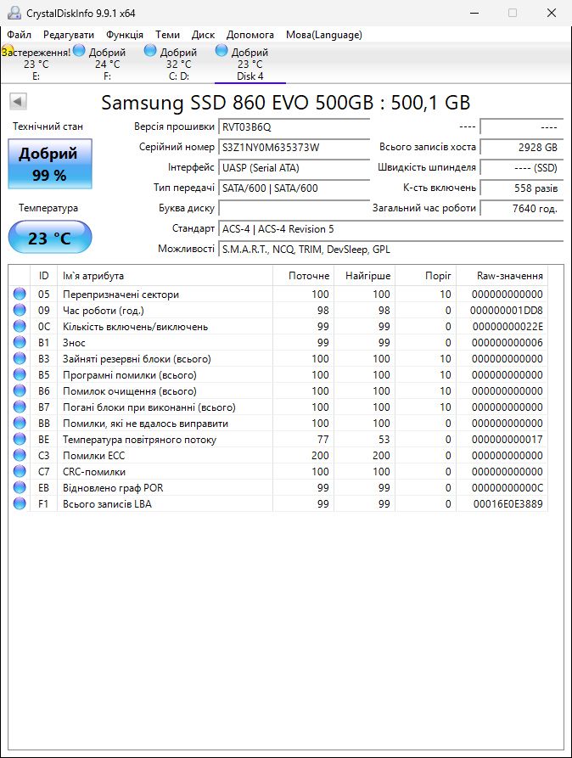
Task: Click the Технічний стан label
Action: 48,126
